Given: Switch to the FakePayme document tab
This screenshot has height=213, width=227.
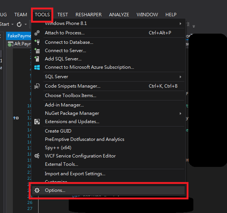Looking at the screenshot, I should tap(19, 36).
